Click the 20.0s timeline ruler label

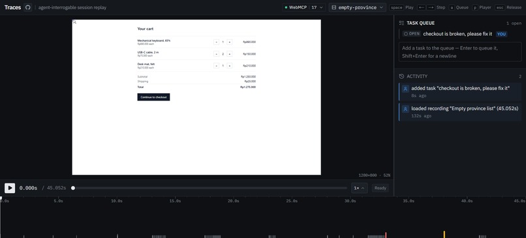click(234, 201)
